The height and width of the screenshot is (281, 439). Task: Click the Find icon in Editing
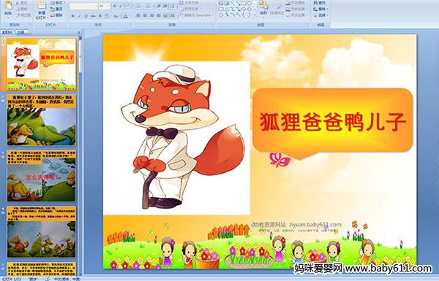[320, 3]
